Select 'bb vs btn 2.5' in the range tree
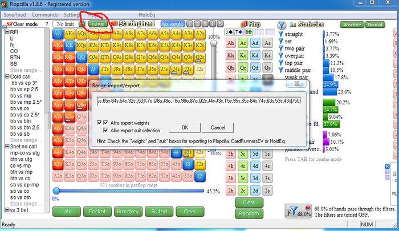The width and height of the screenshot is (399, 231). pyautogui.click(x=25, y=127)
